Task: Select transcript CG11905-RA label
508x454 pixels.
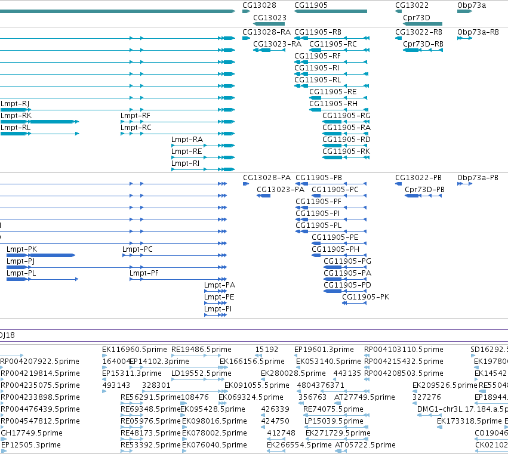Action: [x=346, y=128]
